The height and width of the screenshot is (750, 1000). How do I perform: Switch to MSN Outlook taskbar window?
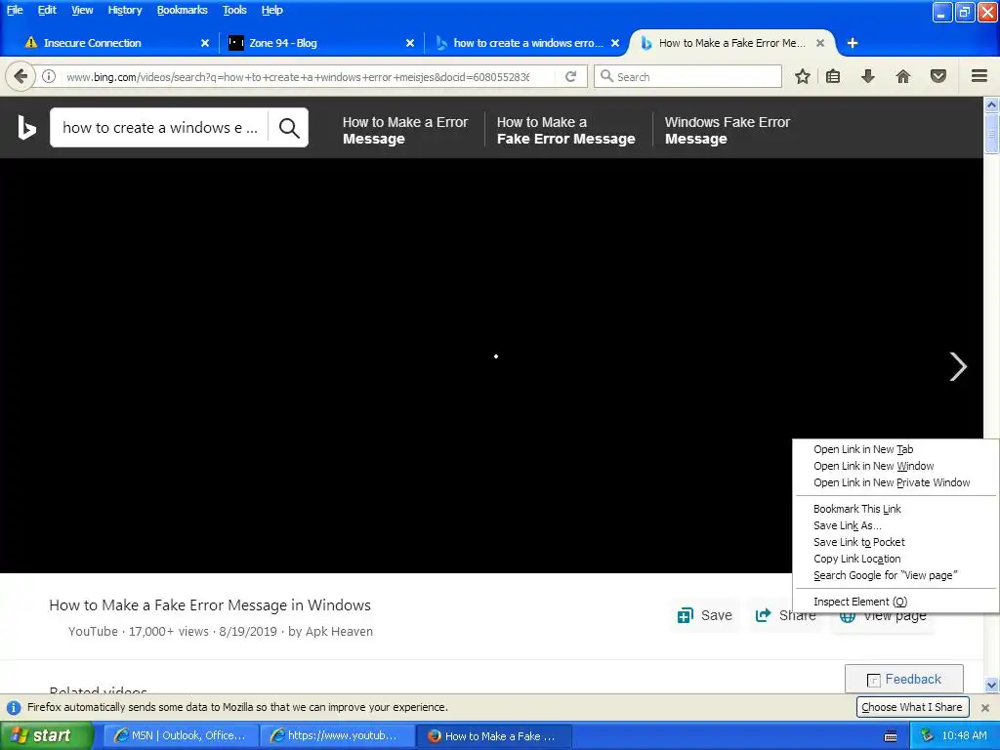[181, 736]
